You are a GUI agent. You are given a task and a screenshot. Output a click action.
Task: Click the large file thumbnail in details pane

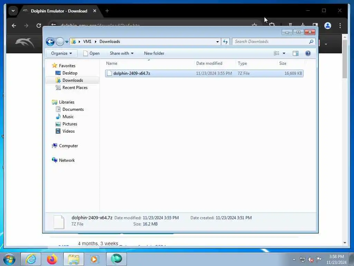point(59,222)
